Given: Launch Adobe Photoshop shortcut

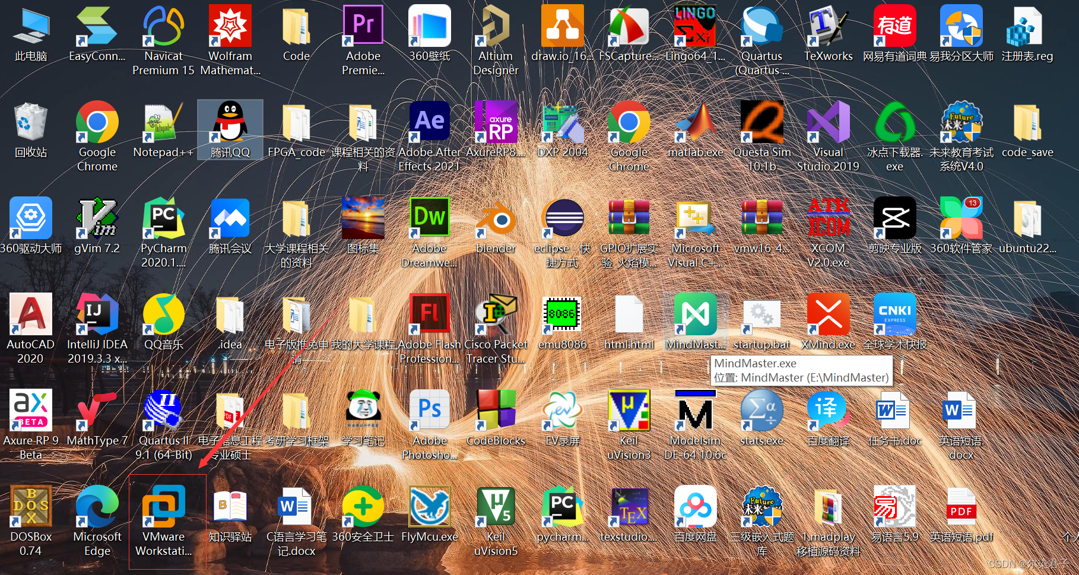Looking at the screenshot, I should [x=430, y=410].
